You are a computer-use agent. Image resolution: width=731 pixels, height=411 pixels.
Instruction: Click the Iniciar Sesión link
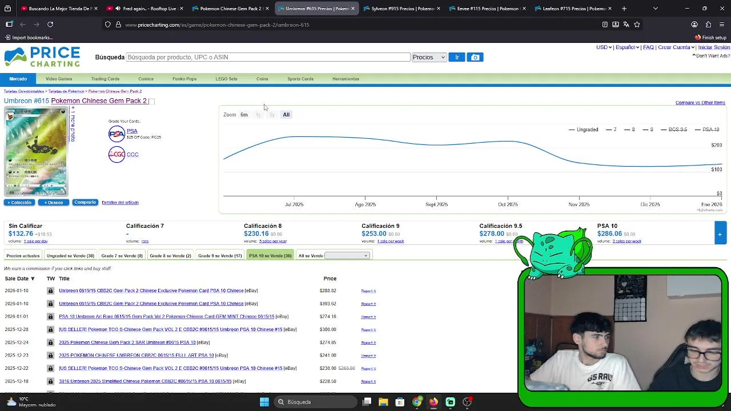coord(714,47)
